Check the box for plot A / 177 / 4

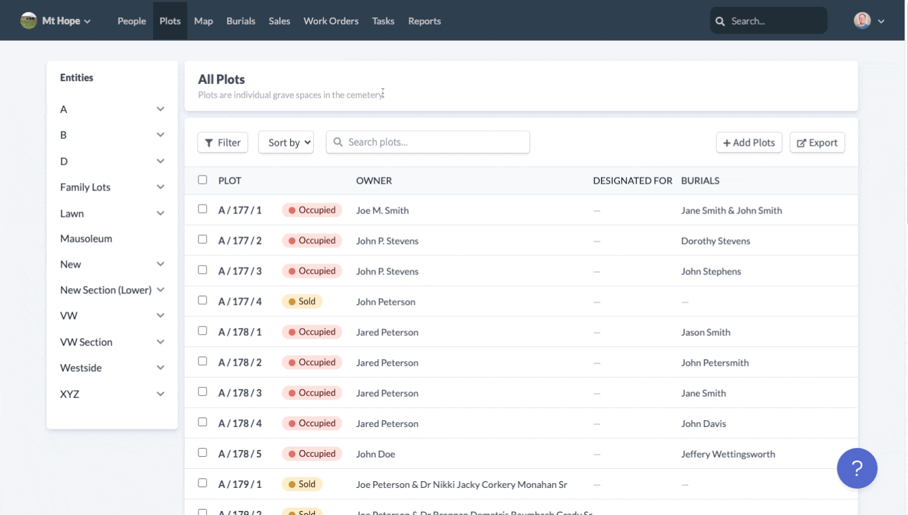(x=203, y=300)
